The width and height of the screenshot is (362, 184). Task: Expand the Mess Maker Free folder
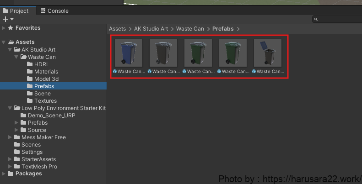coord(11,137)
